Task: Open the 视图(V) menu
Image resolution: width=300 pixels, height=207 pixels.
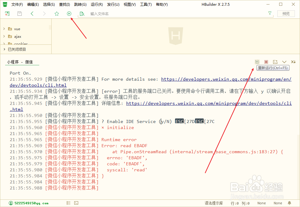Action: pyautogui.click(x=129, y=5)
